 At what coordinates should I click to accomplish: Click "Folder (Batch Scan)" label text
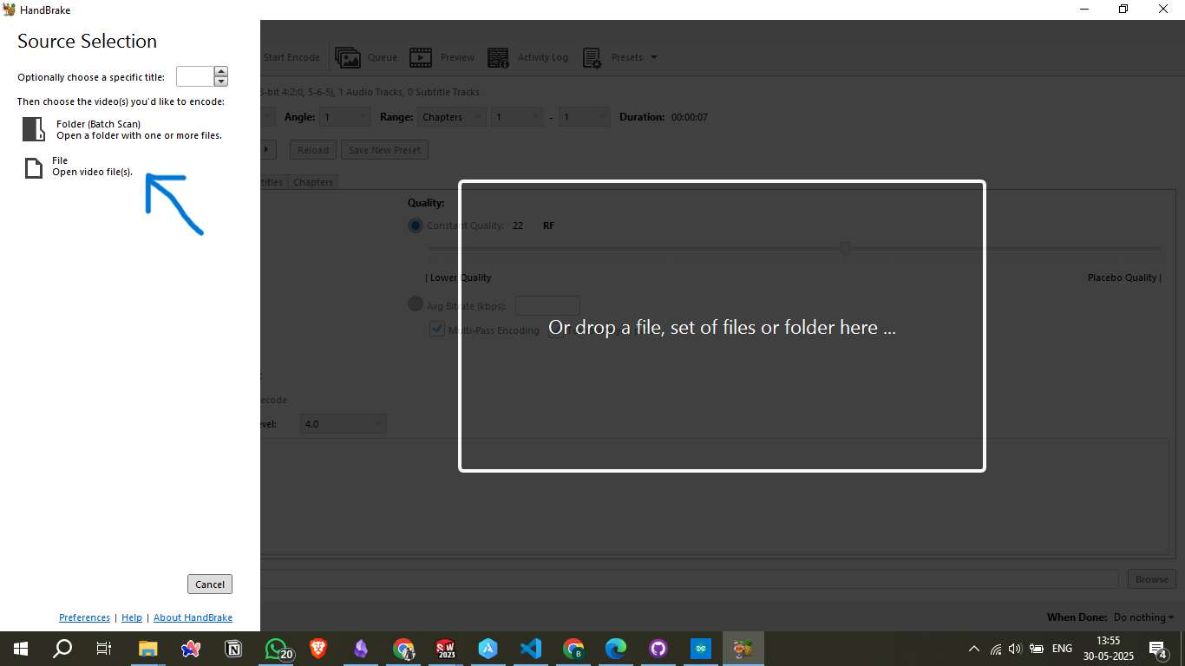(x=98, y=124)
